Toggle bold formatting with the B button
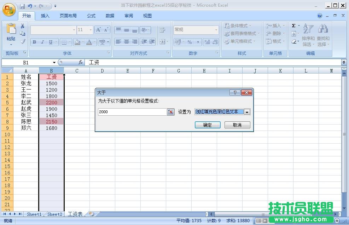 34,42
